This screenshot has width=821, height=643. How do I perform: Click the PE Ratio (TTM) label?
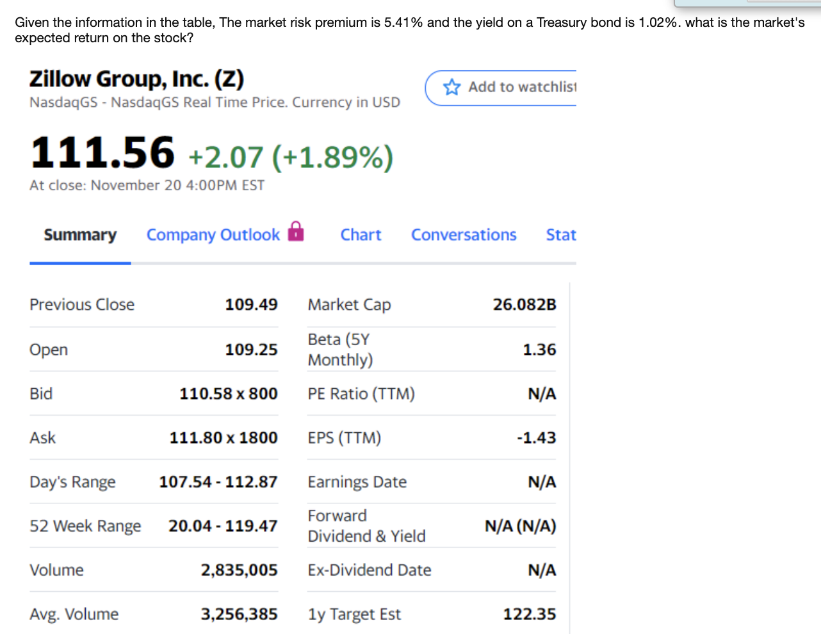pos(361,394)
